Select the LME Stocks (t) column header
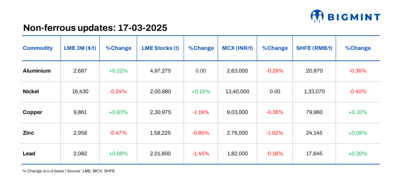Viewport: 404px width, 193px height. click(160, 48)
